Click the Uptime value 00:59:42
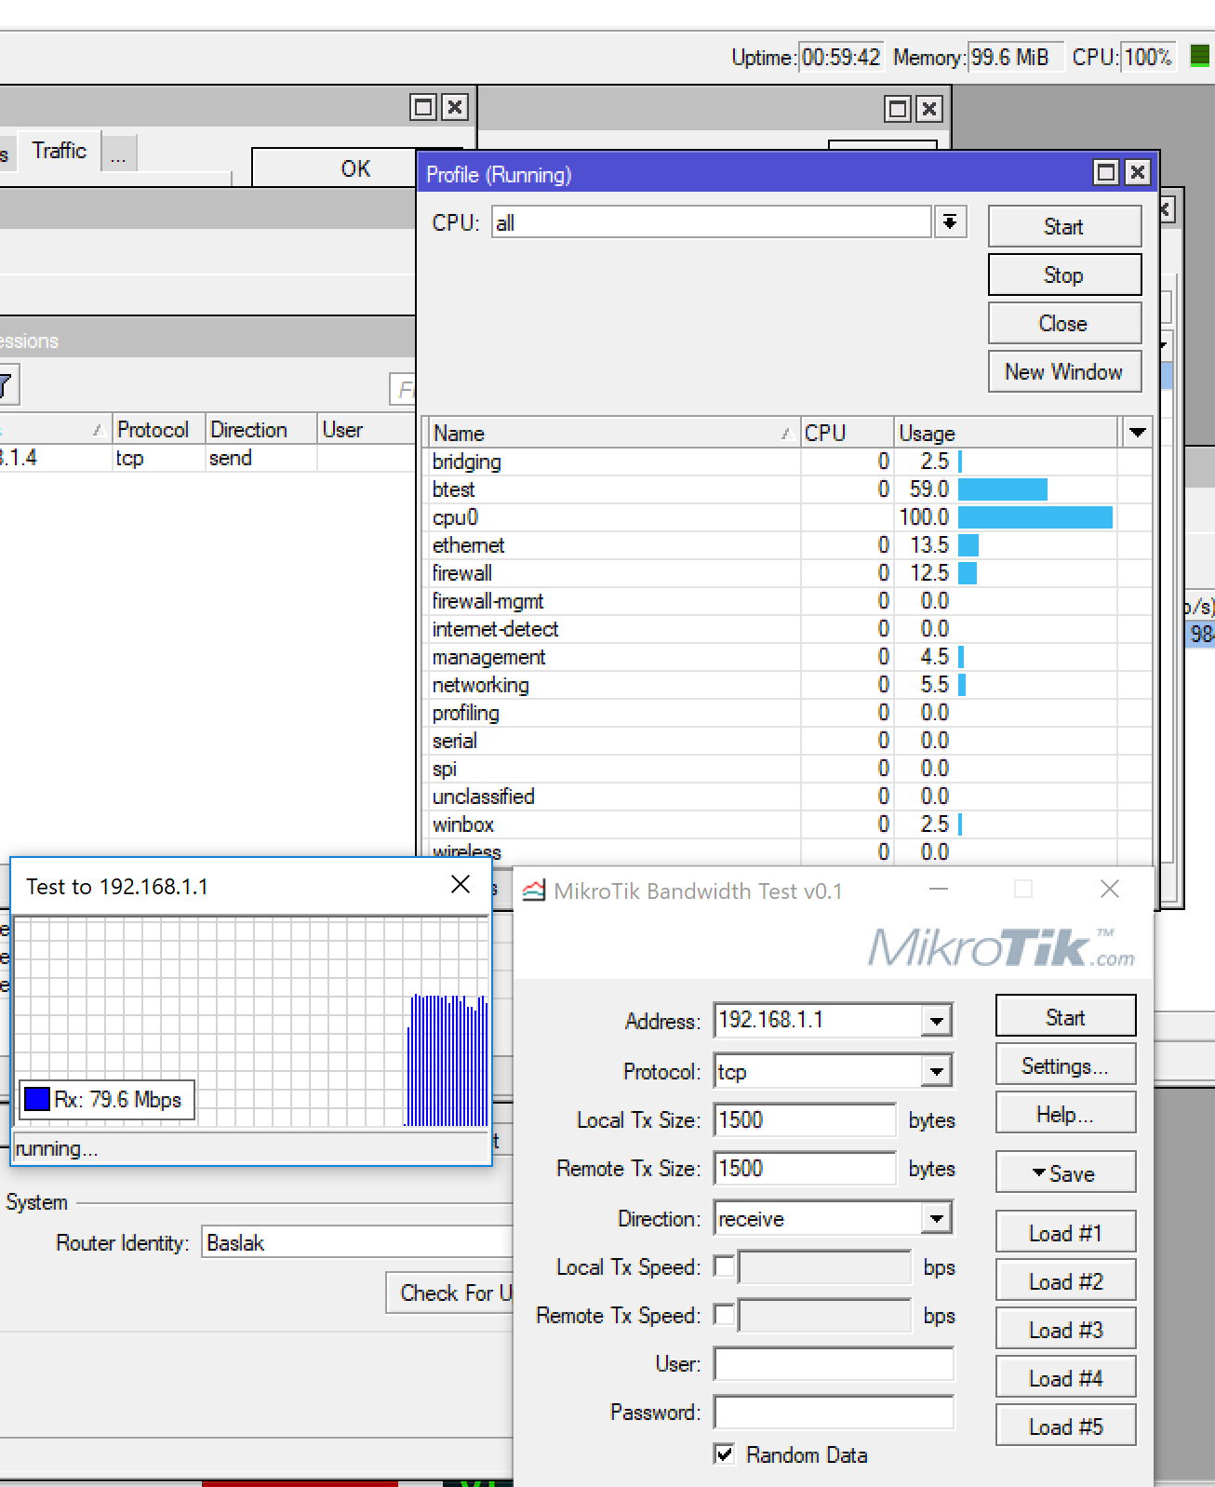The width and height of the screenshot is (1215, 1487). (x=840, y=58)
